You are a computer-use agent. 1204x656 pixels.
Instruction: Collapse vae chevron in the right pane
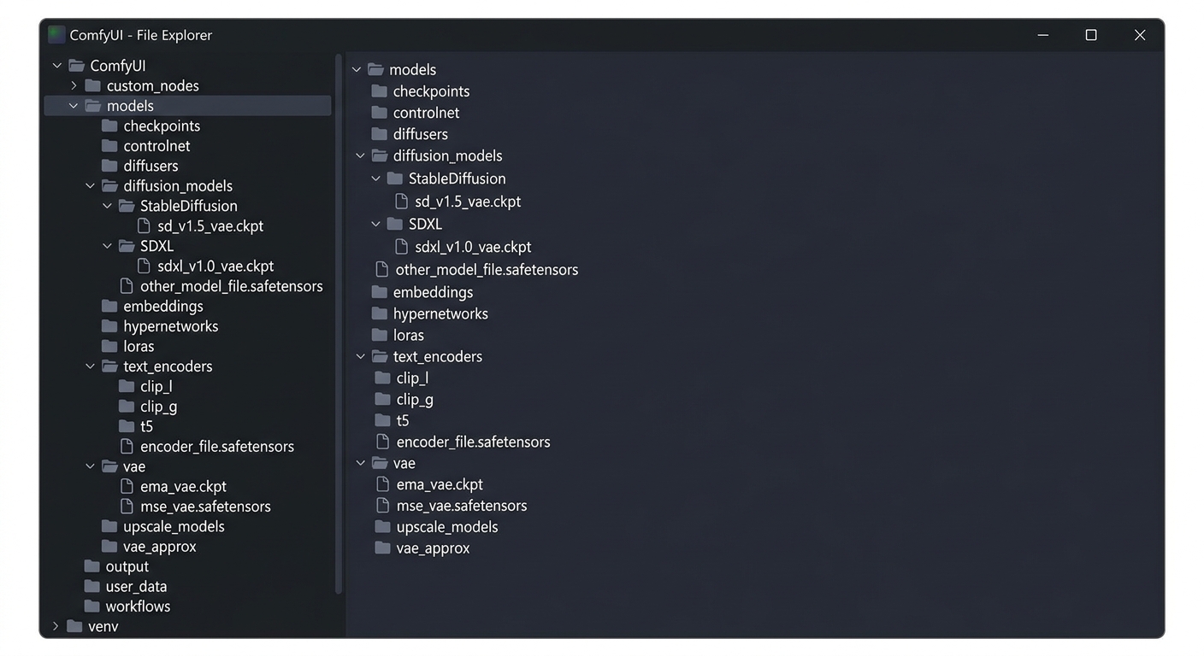click(x=361, y=463)
